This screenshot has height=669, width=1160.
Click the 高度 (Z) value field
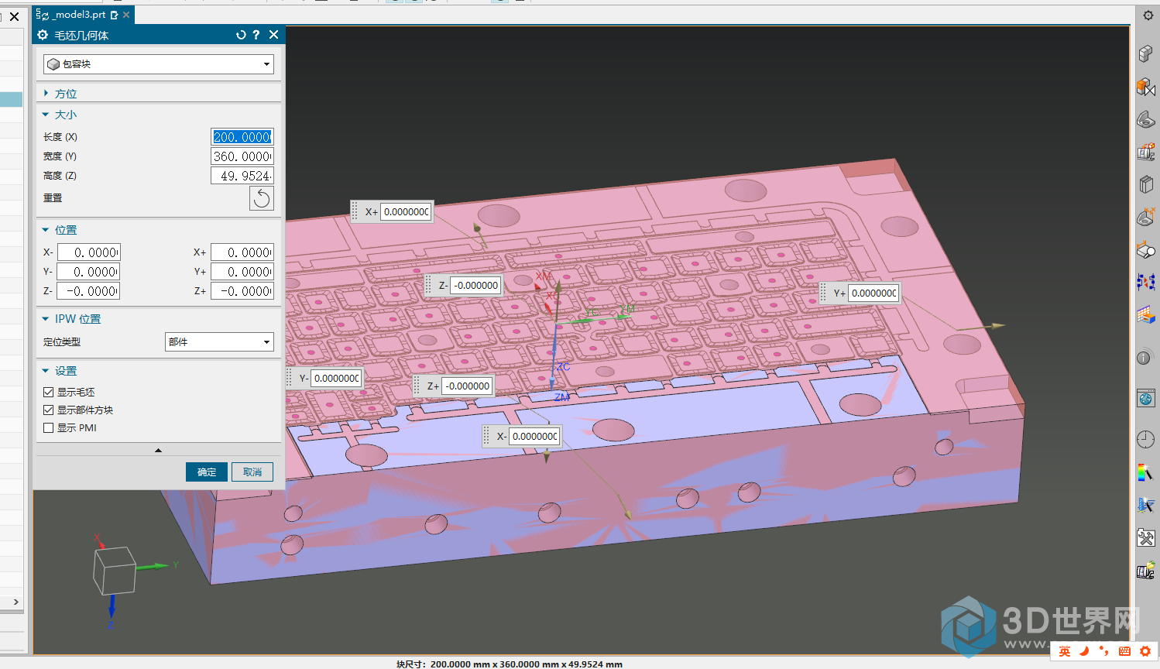tap(242, 176)
